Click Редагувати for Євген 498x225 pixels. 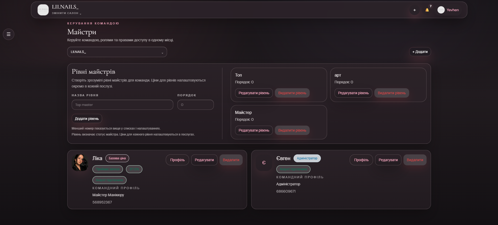[x=388, y=160]
